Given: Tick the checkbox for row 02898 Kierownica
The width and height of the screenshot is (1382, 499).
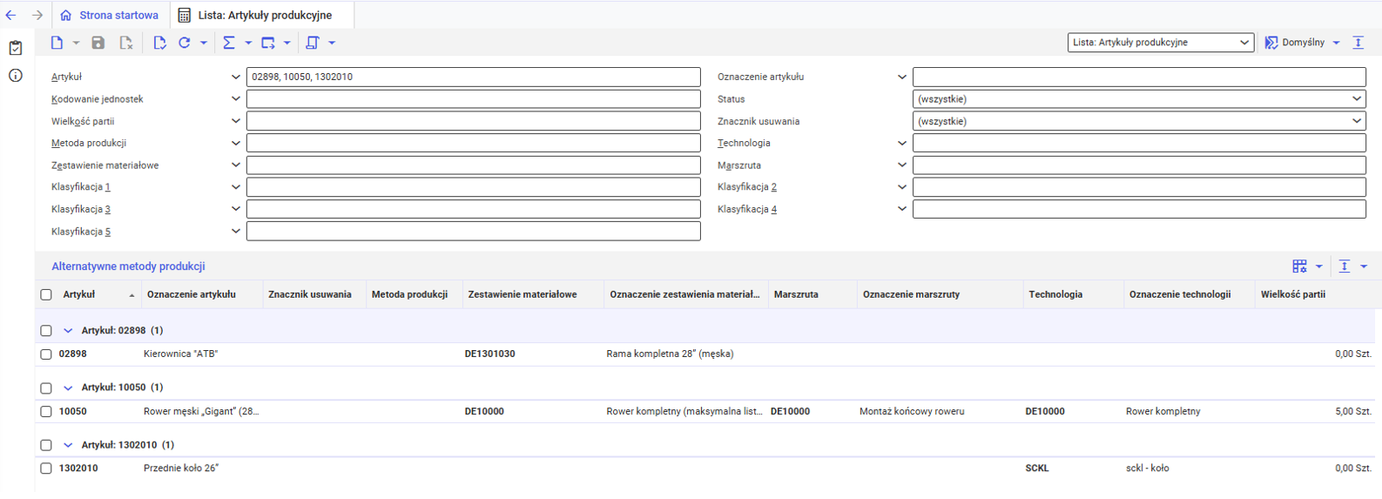Looking at the screenshot, I should pyautogui.click(x=46, y=354).
